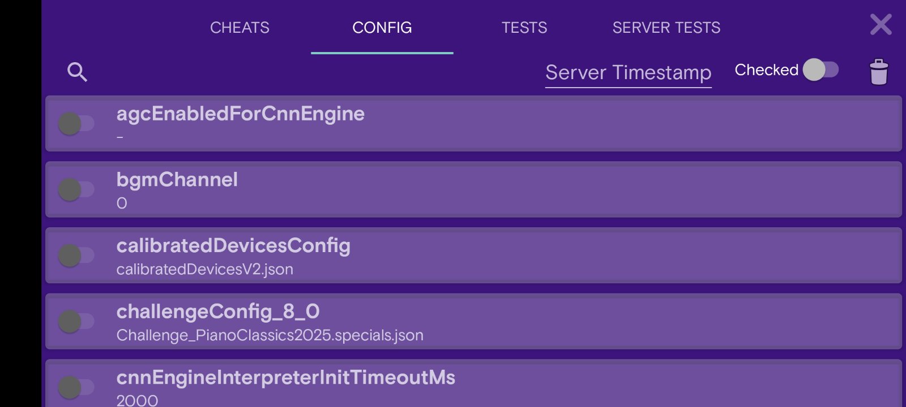Click the calibratedDevicesV2.json value text

204,270
